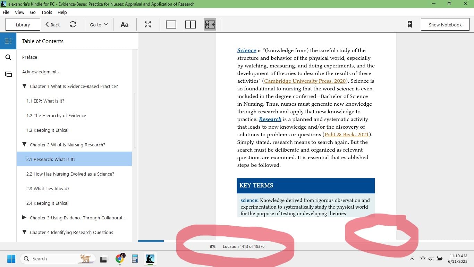Switch to single column page layout

[x=171, y=25]
